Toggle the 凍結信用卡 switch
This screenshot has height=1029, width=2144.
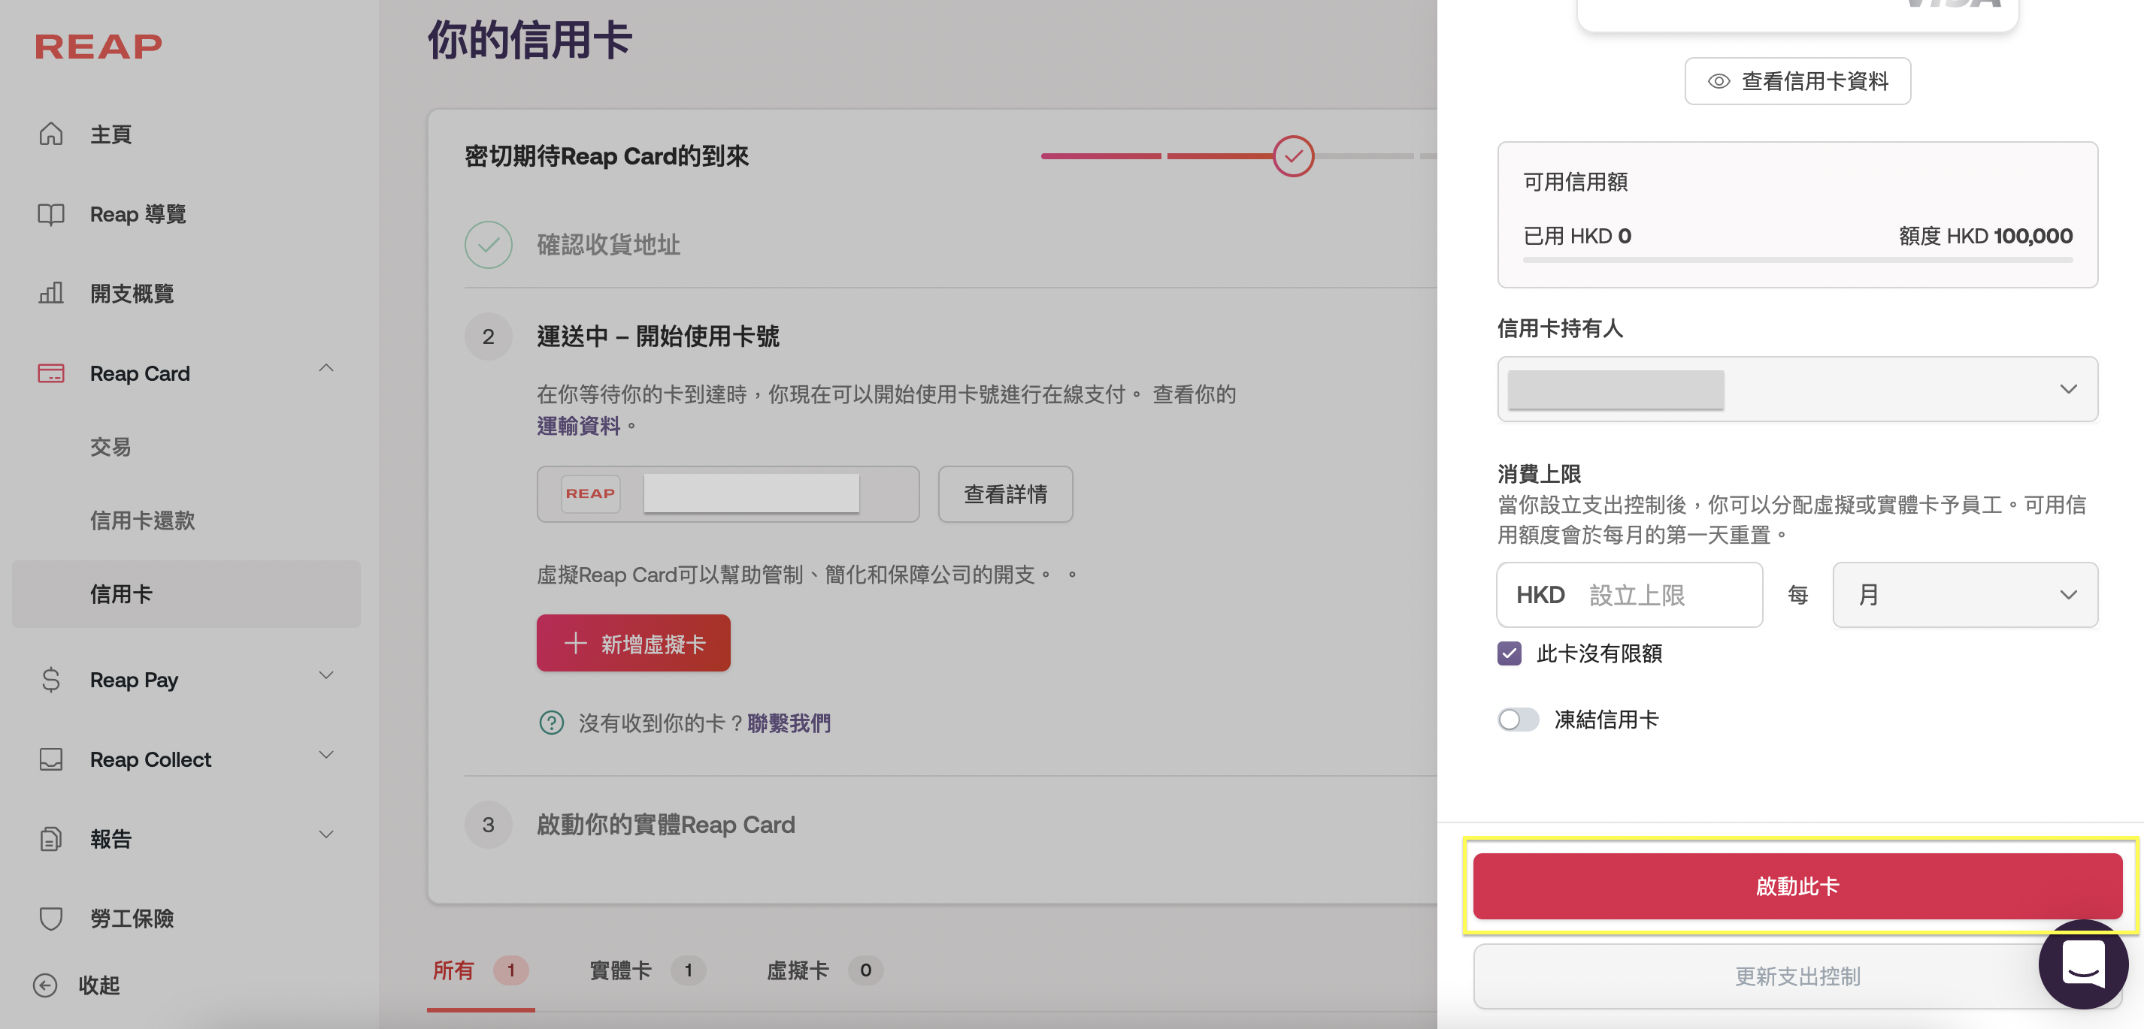click(x=1518, y=719)
